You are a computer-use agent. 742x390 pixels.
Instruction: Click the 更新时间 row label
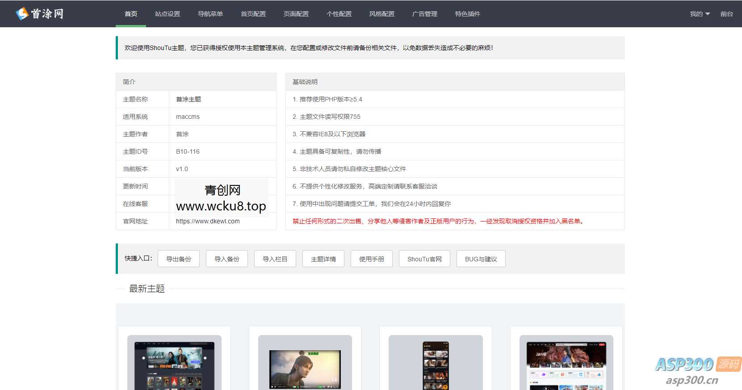click(135, 186)
